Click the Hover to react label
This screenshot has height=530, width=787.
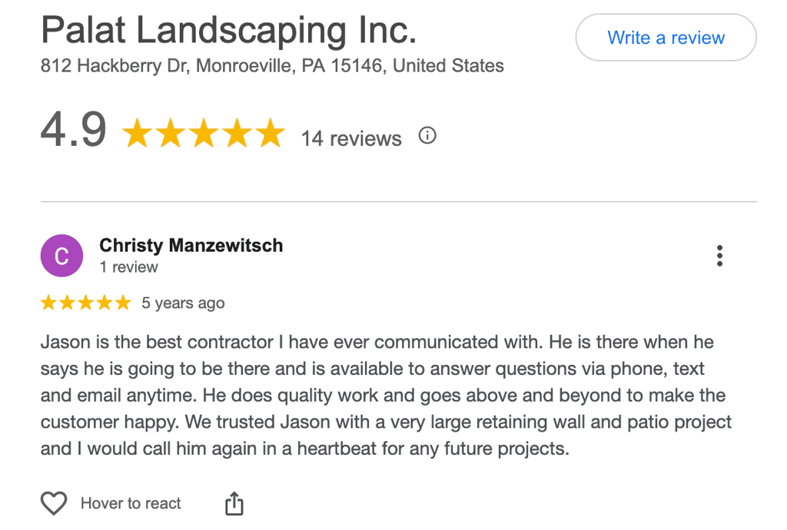[x=131, y=504]
